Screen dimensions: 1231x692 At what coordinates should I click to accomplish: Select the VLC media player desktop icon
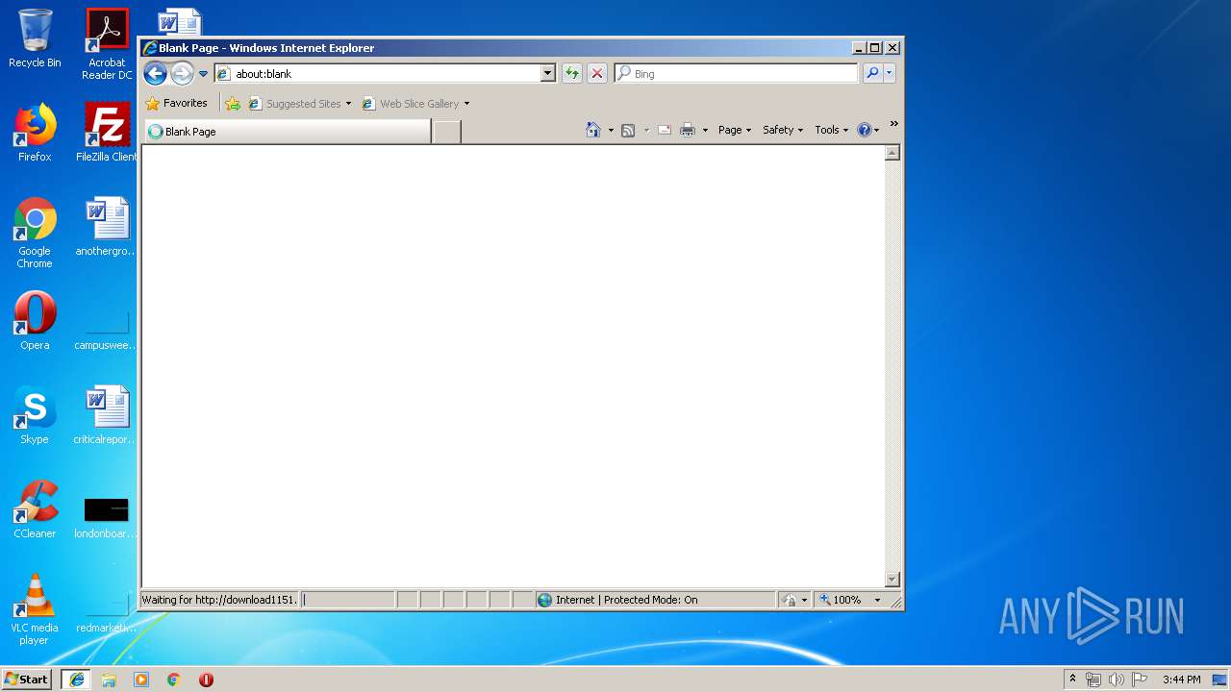35,609
